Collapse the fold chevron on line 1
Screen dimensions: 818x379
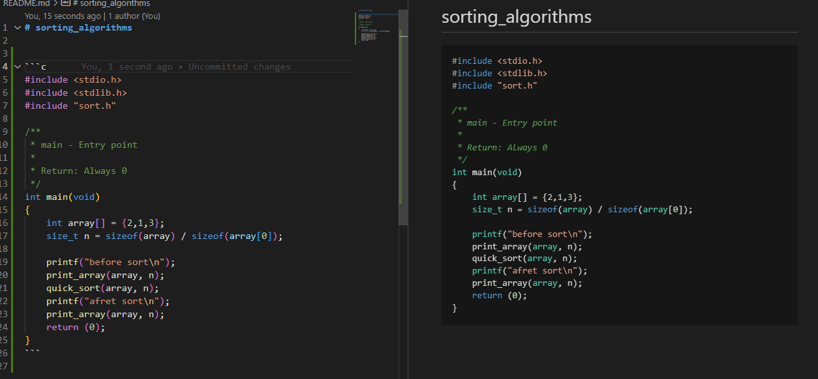18,28
